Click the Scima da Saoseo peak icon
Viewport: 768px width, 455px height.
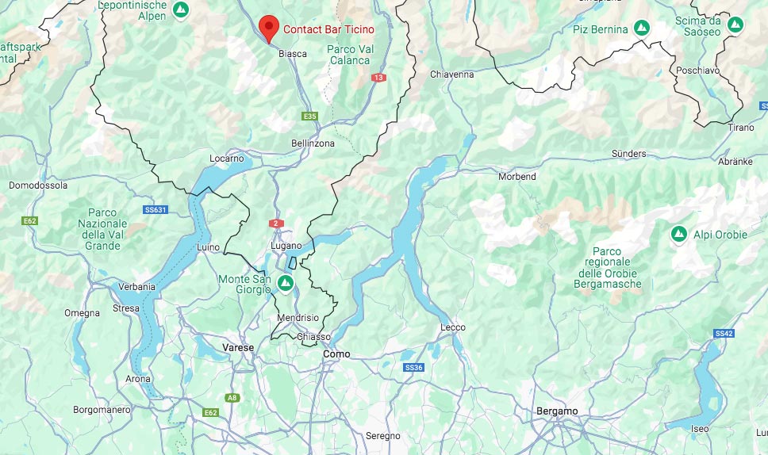click(735, 24)
